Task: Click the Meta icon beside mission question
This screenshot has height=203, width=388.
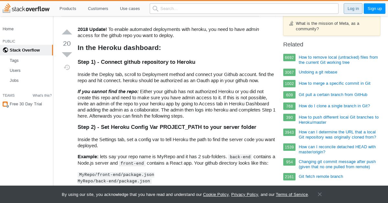Action: click(x=291, y=23)
